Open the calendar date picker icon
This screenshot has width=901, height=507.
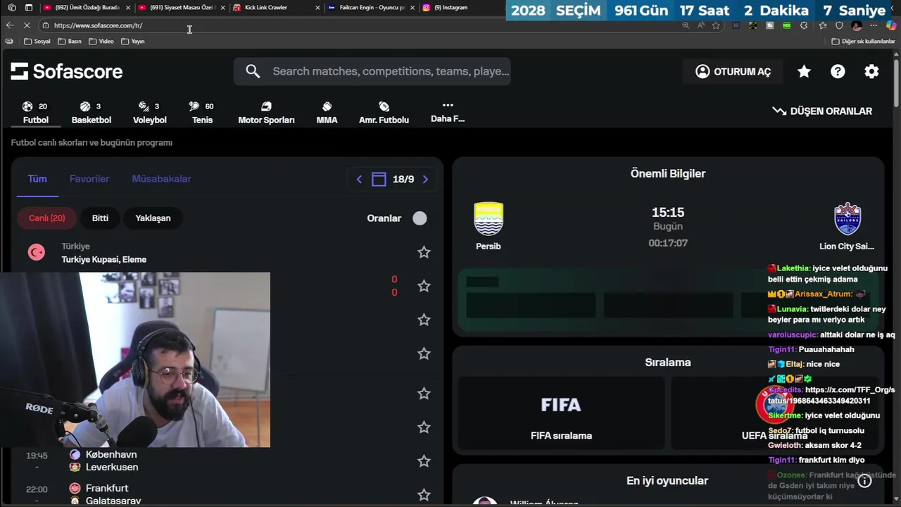coord(379,180)
